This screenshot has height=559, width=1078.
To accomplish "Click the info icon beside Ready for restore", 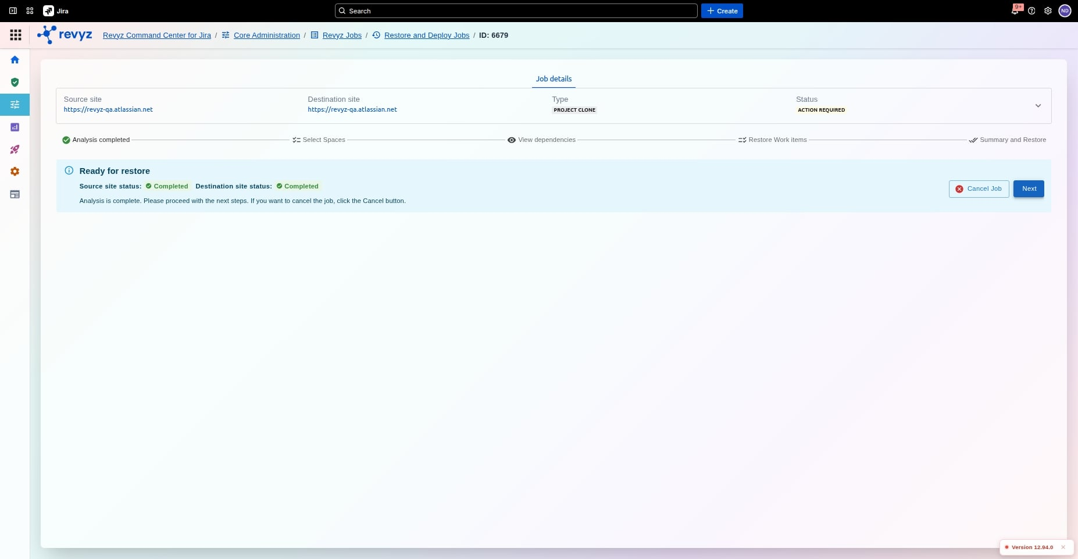I will click(69, 170).
